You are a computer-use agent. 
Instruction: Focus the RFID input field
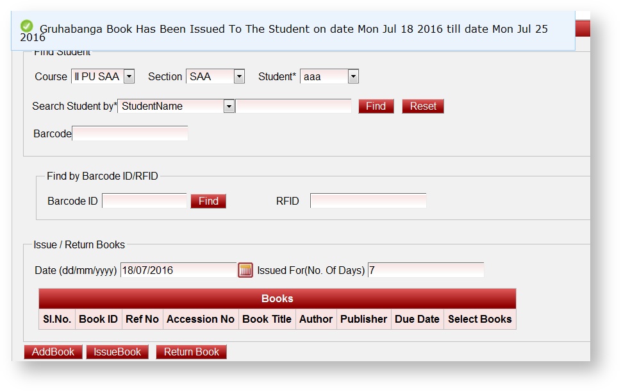click(x=368, y=201)
